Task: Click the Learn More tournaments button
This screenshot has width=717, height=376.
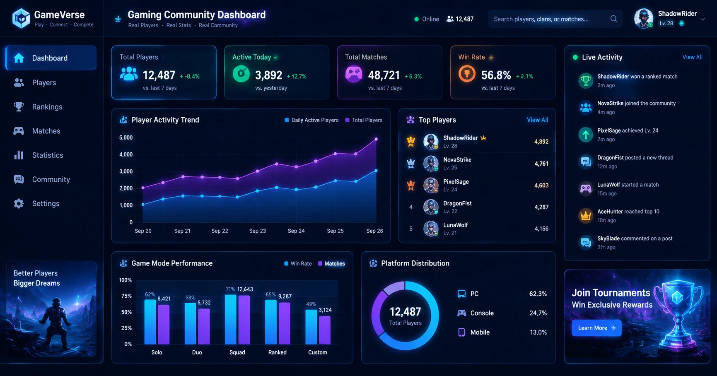Action: (x=596, y=328)
